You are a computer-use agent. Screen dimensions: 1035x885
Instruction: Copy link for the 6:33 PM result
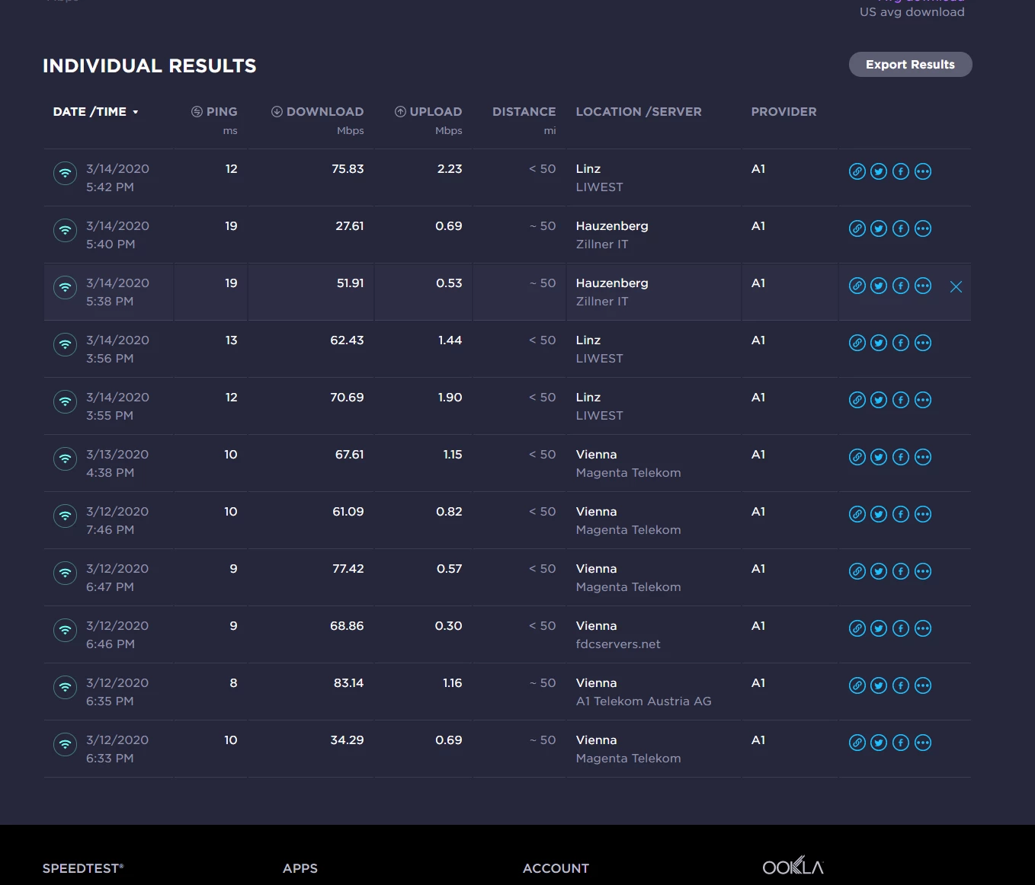[x=857, y=743]
